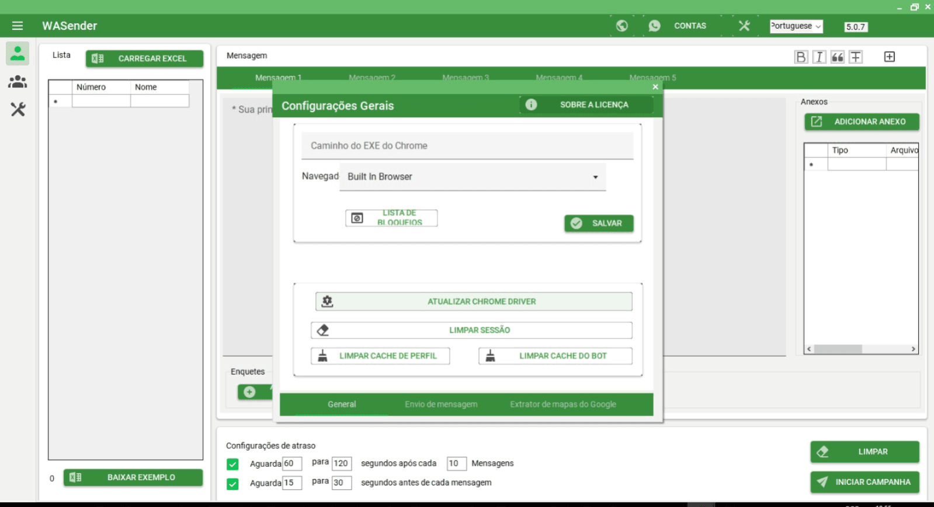Open the hamburger menu in header
This screenshot has height=507, width=934.
(x=18, y=26)
